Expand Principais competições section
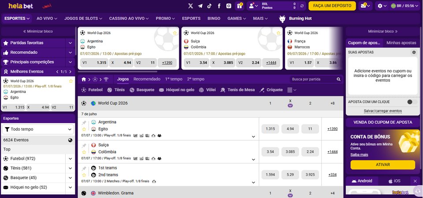The width and height of the screenshot is (423, 198). (x=70, y=62)
